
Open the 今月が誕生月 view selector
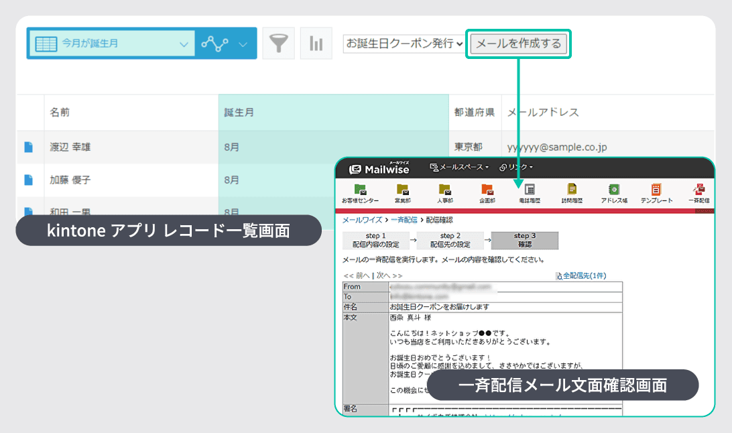(107, 43)
